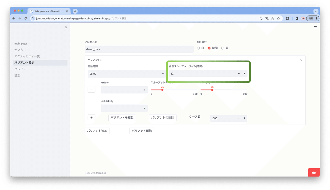Click the red Streamlit crown badge
The height and width of the screenshot is (190, 330).
tap(314, 172)
